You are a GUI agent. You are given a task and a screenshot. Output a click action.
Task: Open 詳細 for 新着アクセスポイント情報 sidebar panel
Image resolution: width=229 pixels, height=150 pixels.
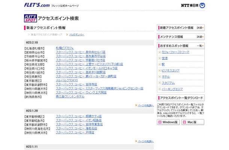pos(200,28)
